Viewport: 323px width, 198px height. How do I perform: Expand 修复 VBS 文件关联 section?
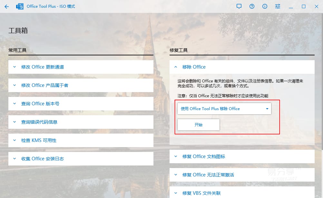click(x=242, y=192)
